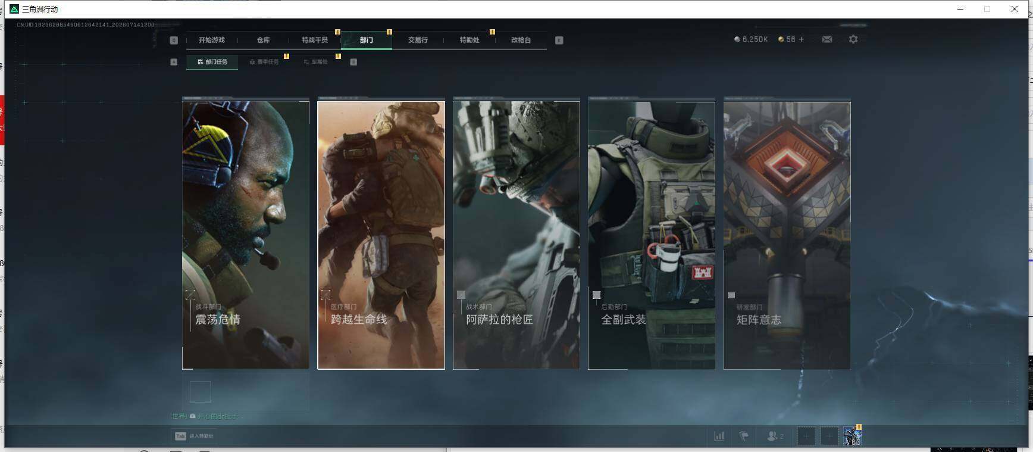This screenshot has height=452, width=1033.
Task: Click the square icon on 矩阵意志 card
Action: tap(731, 295)
